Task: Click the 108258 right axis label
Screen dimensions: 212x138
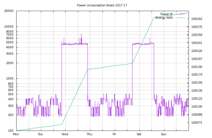Action: pos(197,35)
